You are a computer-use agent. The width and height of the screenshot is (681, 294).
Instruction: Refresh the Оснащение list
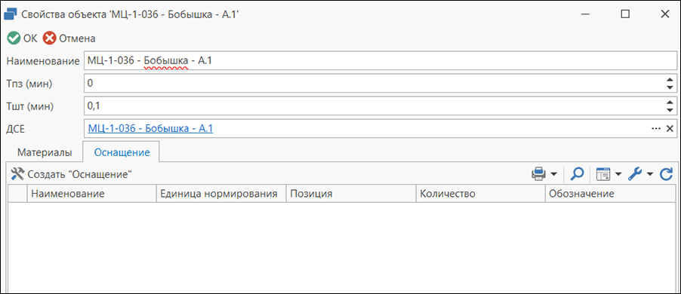(x=666, y=174)
